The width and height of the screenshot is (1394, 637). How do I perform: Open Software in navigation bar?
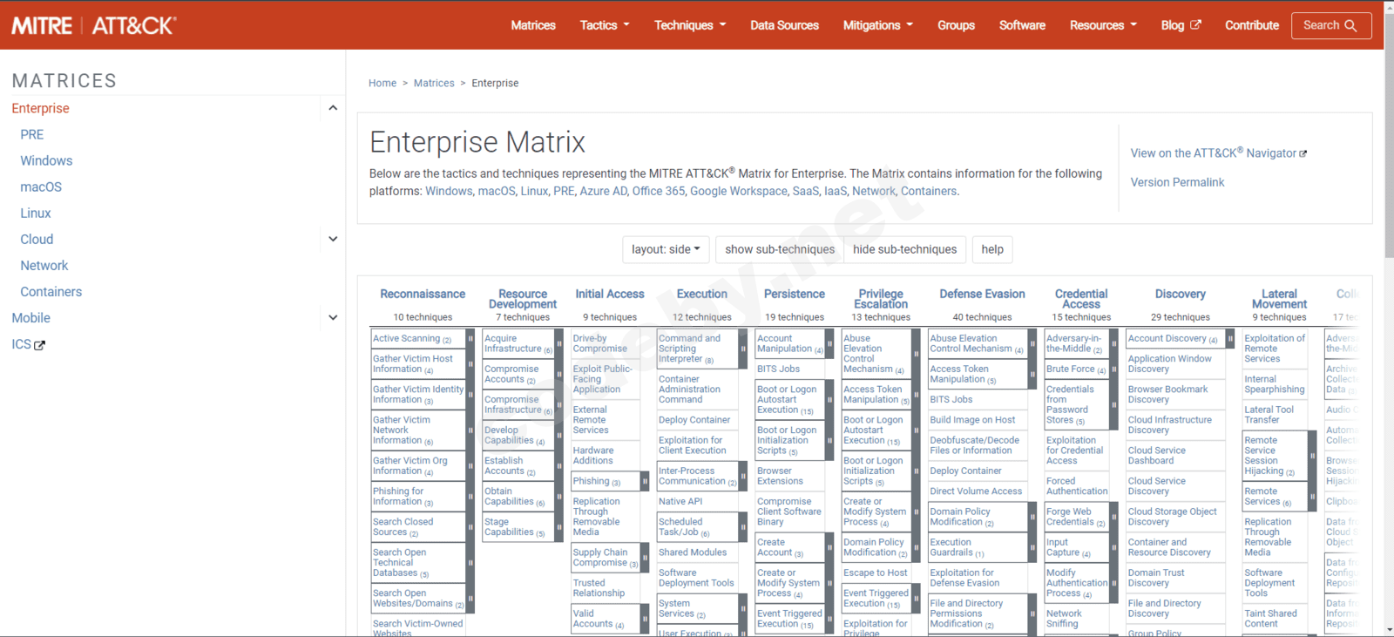[1022, 25]
